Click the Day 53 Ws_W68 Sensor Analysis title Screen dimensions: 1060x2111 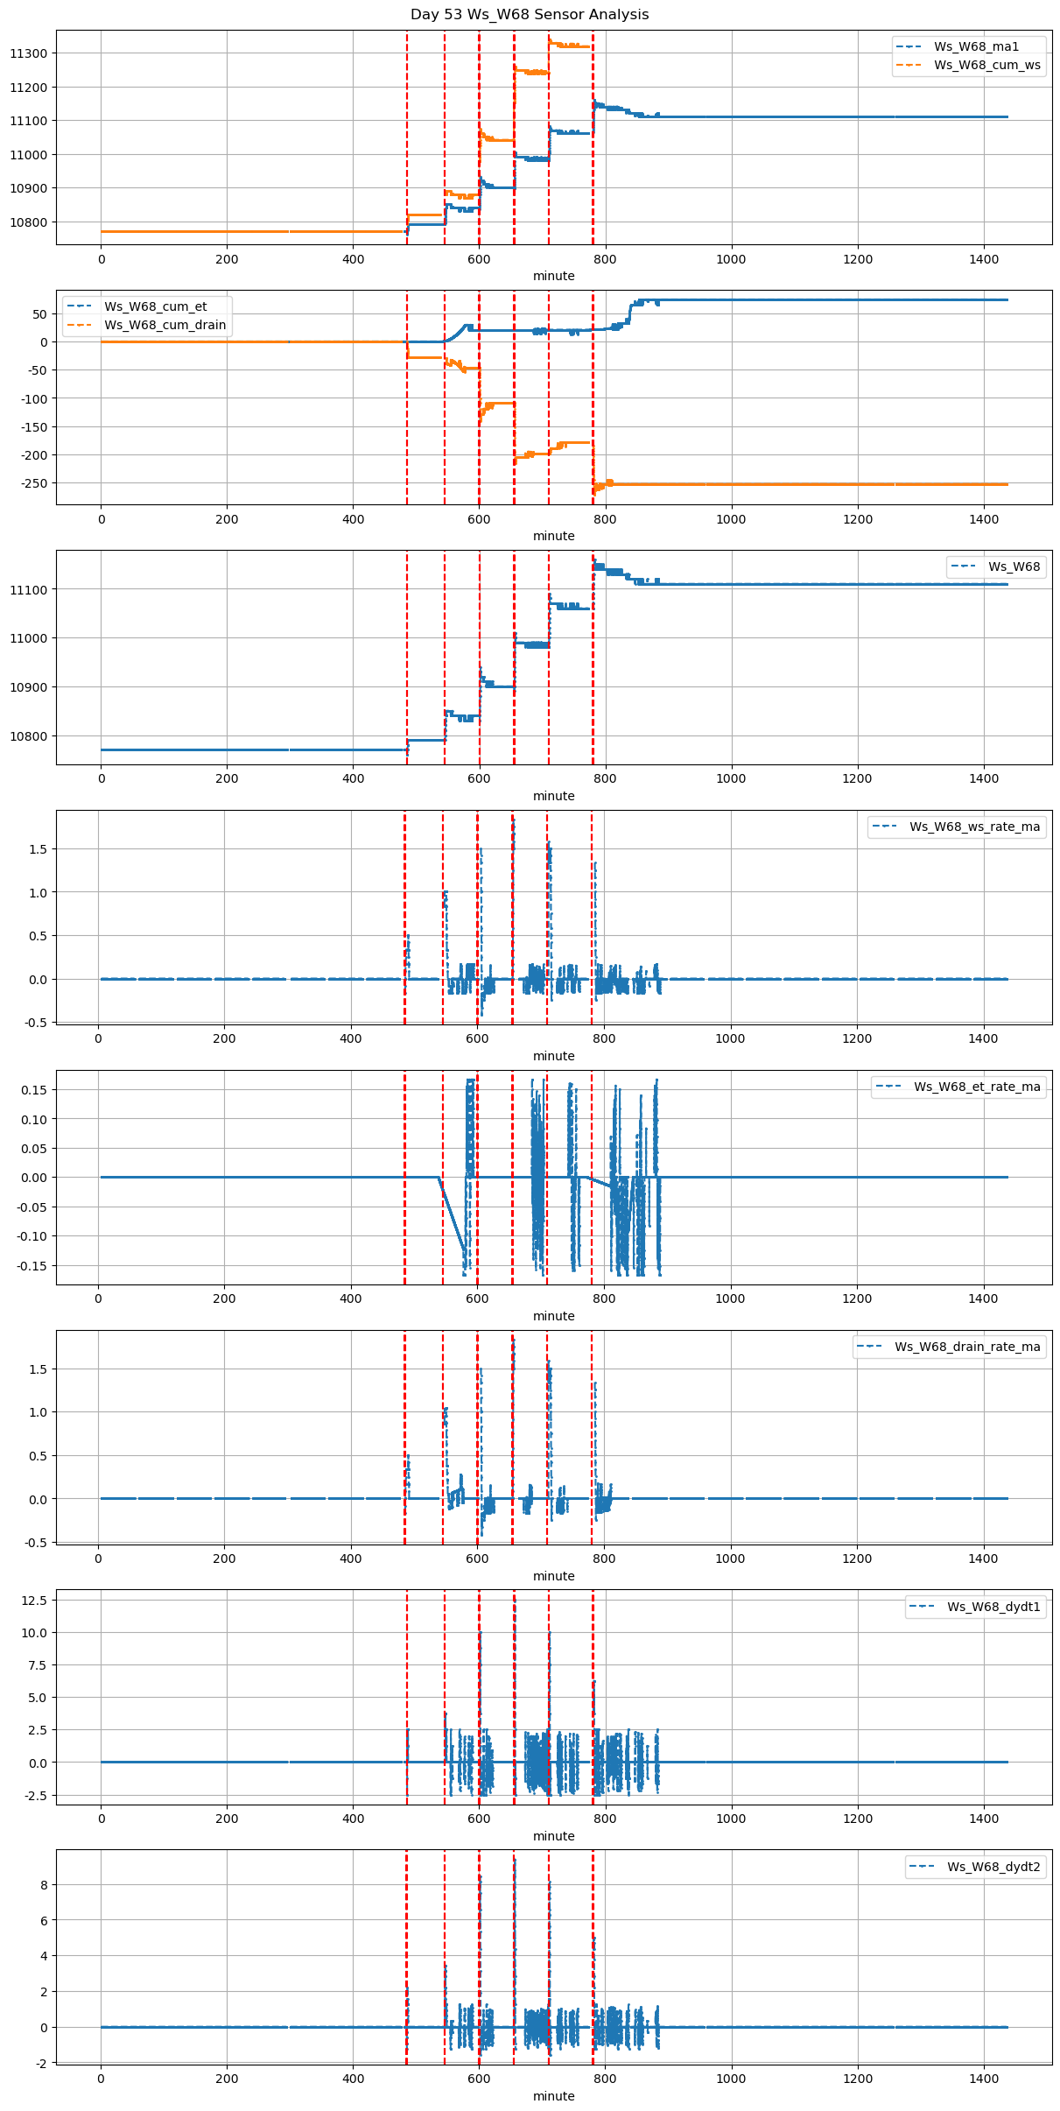[530, 15]
